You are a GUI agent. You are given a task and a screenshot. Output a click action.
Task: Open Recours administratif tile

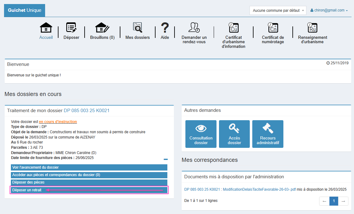[268, 134]
